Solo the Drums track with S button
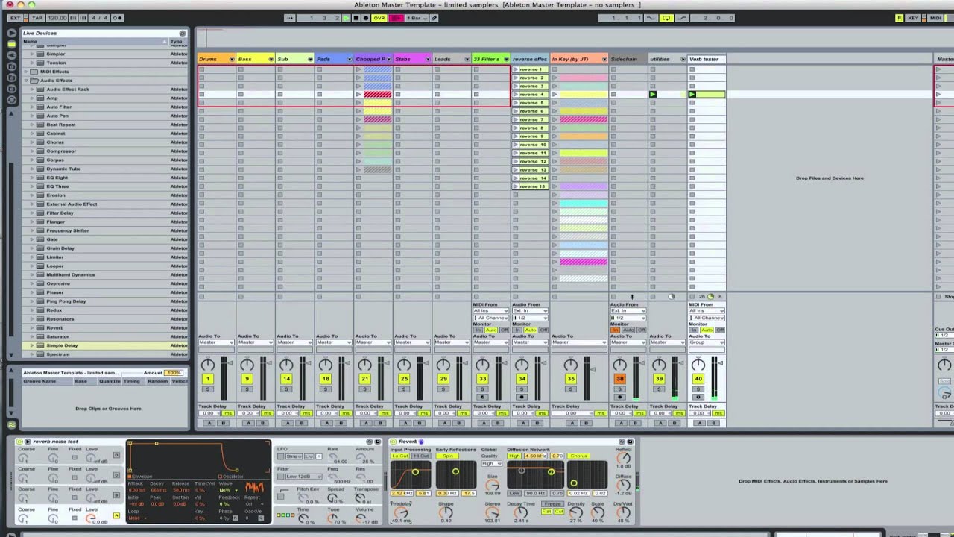Image resolution: width=954 pixels, height=537 pixels. pos(208,389)
